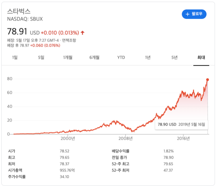Click the 전일 종가 value 78.90
The height and width of the screenshot is (188, 217).
point(169,158)
